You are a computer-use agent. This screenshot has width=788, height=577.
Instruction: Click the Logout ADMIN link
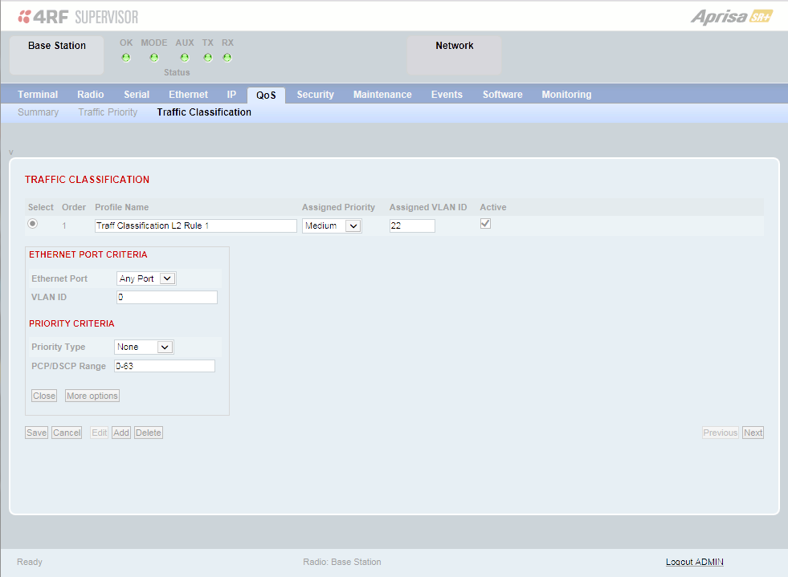(695, 562)
